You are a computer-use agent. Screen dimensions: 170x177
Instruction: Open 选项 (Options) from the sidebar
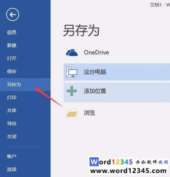point(12,169)
